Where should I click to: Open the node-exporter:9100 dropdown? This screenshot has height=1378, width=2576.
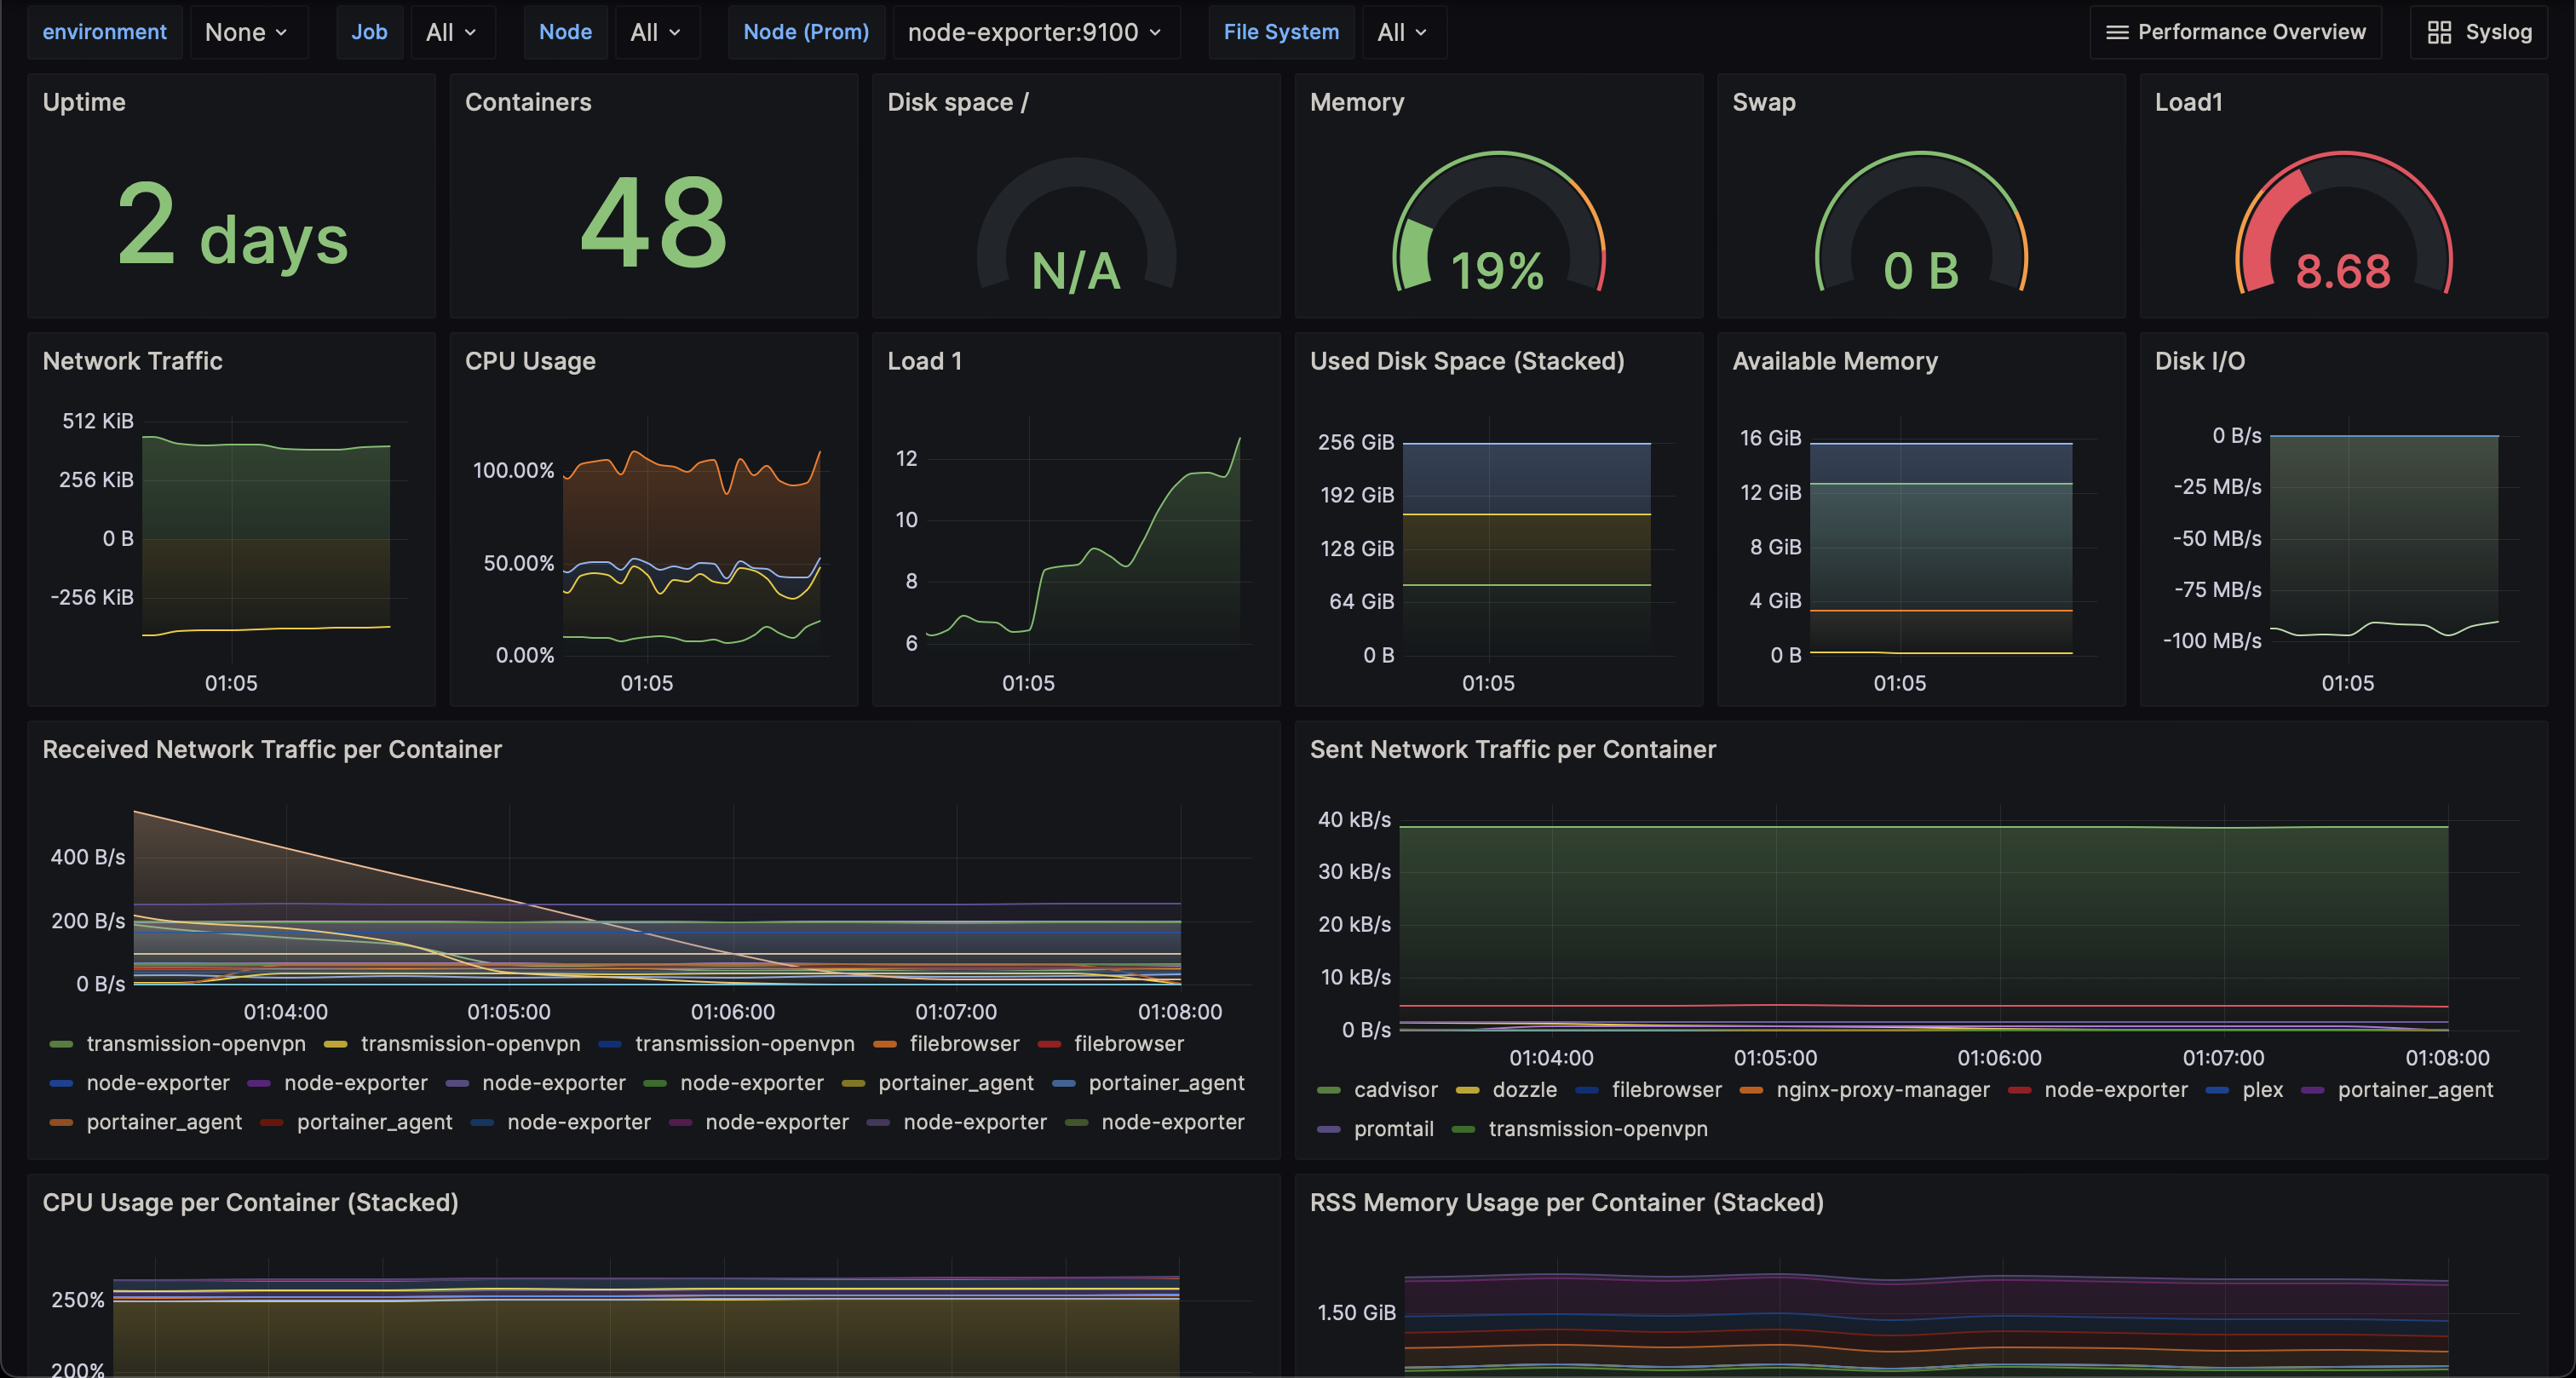pyautogui.click(x=1034, y=32)
